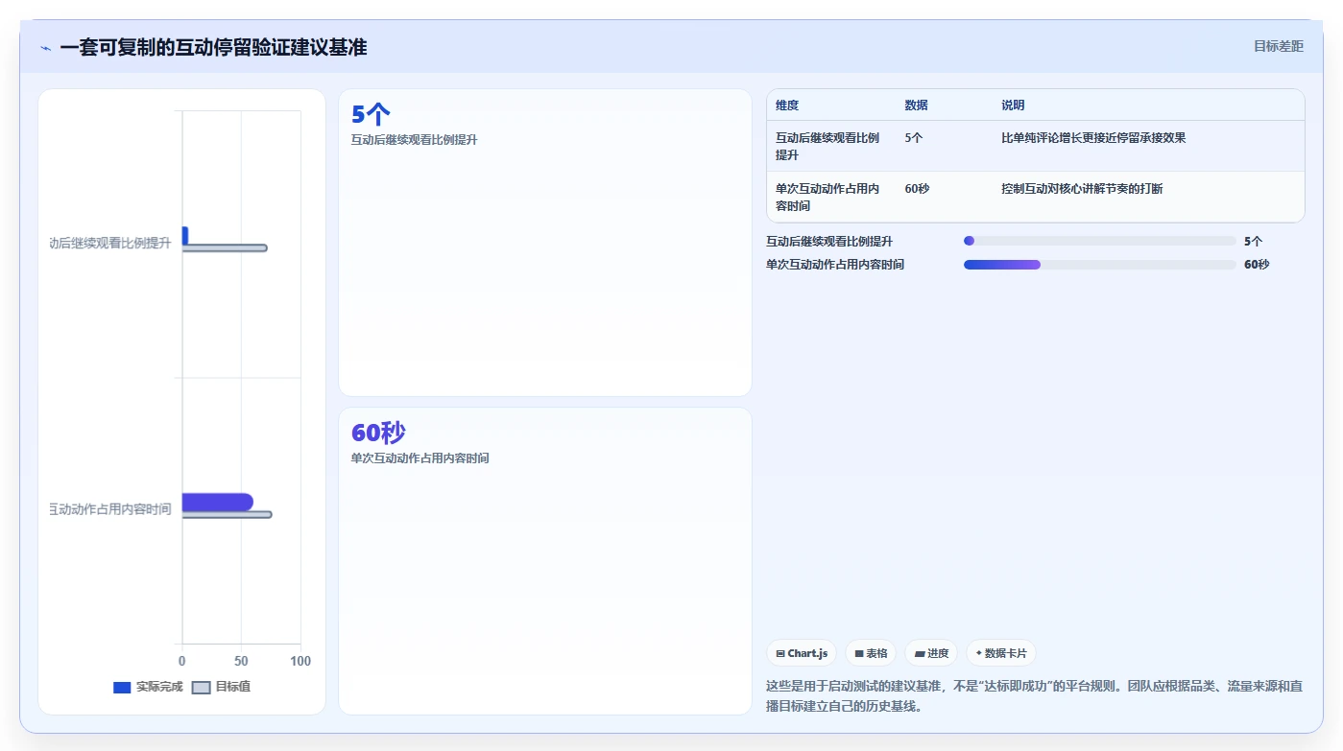Screen dimensions: 1343x751
Task: Click the Chart.js tag chip
Action: pos(802,653)
